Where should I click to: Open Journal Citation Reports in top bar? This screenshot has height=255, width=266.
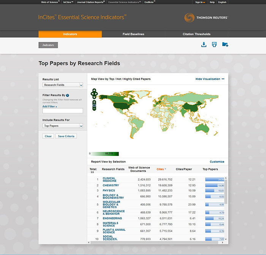(x=91, y=2)
